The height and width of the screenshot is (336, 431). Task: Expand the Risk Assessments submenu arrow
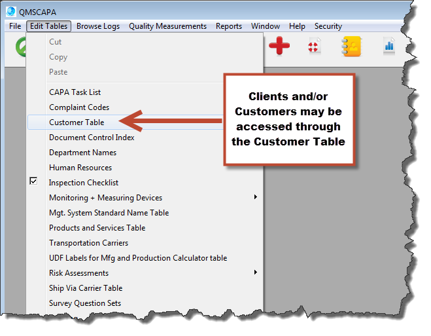pos(256,272)
